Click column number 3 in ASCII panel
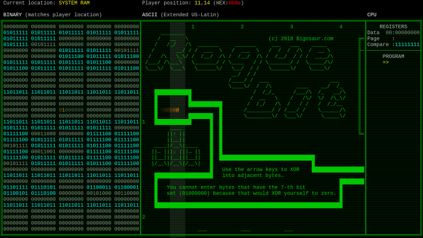The width and height of the screenshot is (423, 238). coord(292,27)
